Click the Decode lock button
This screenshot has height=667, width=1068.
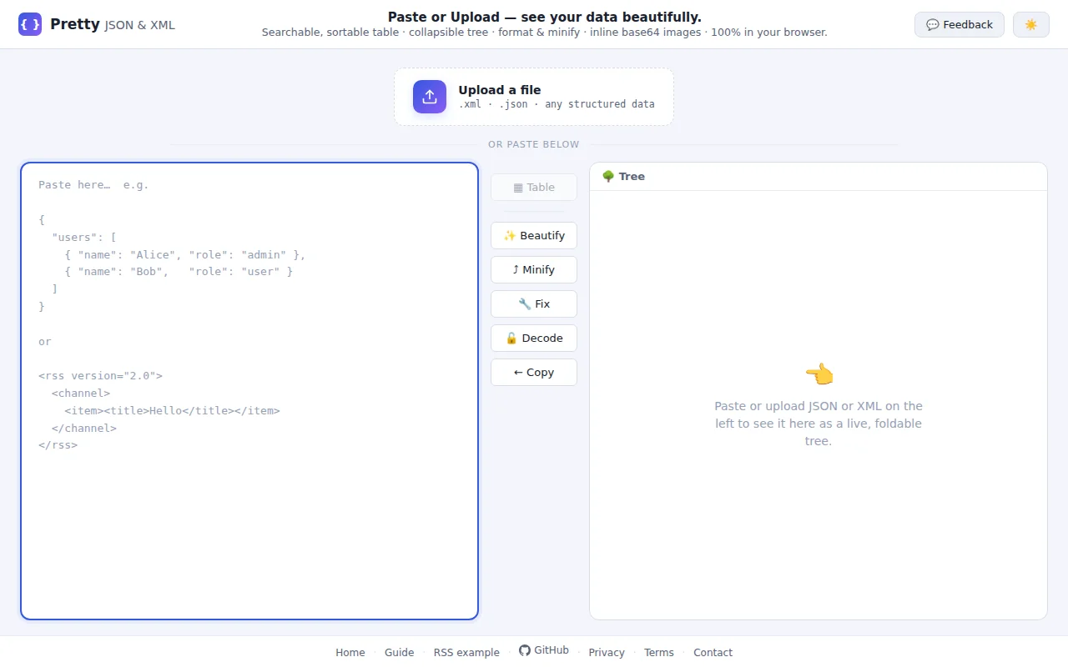(x=534, y=339)
